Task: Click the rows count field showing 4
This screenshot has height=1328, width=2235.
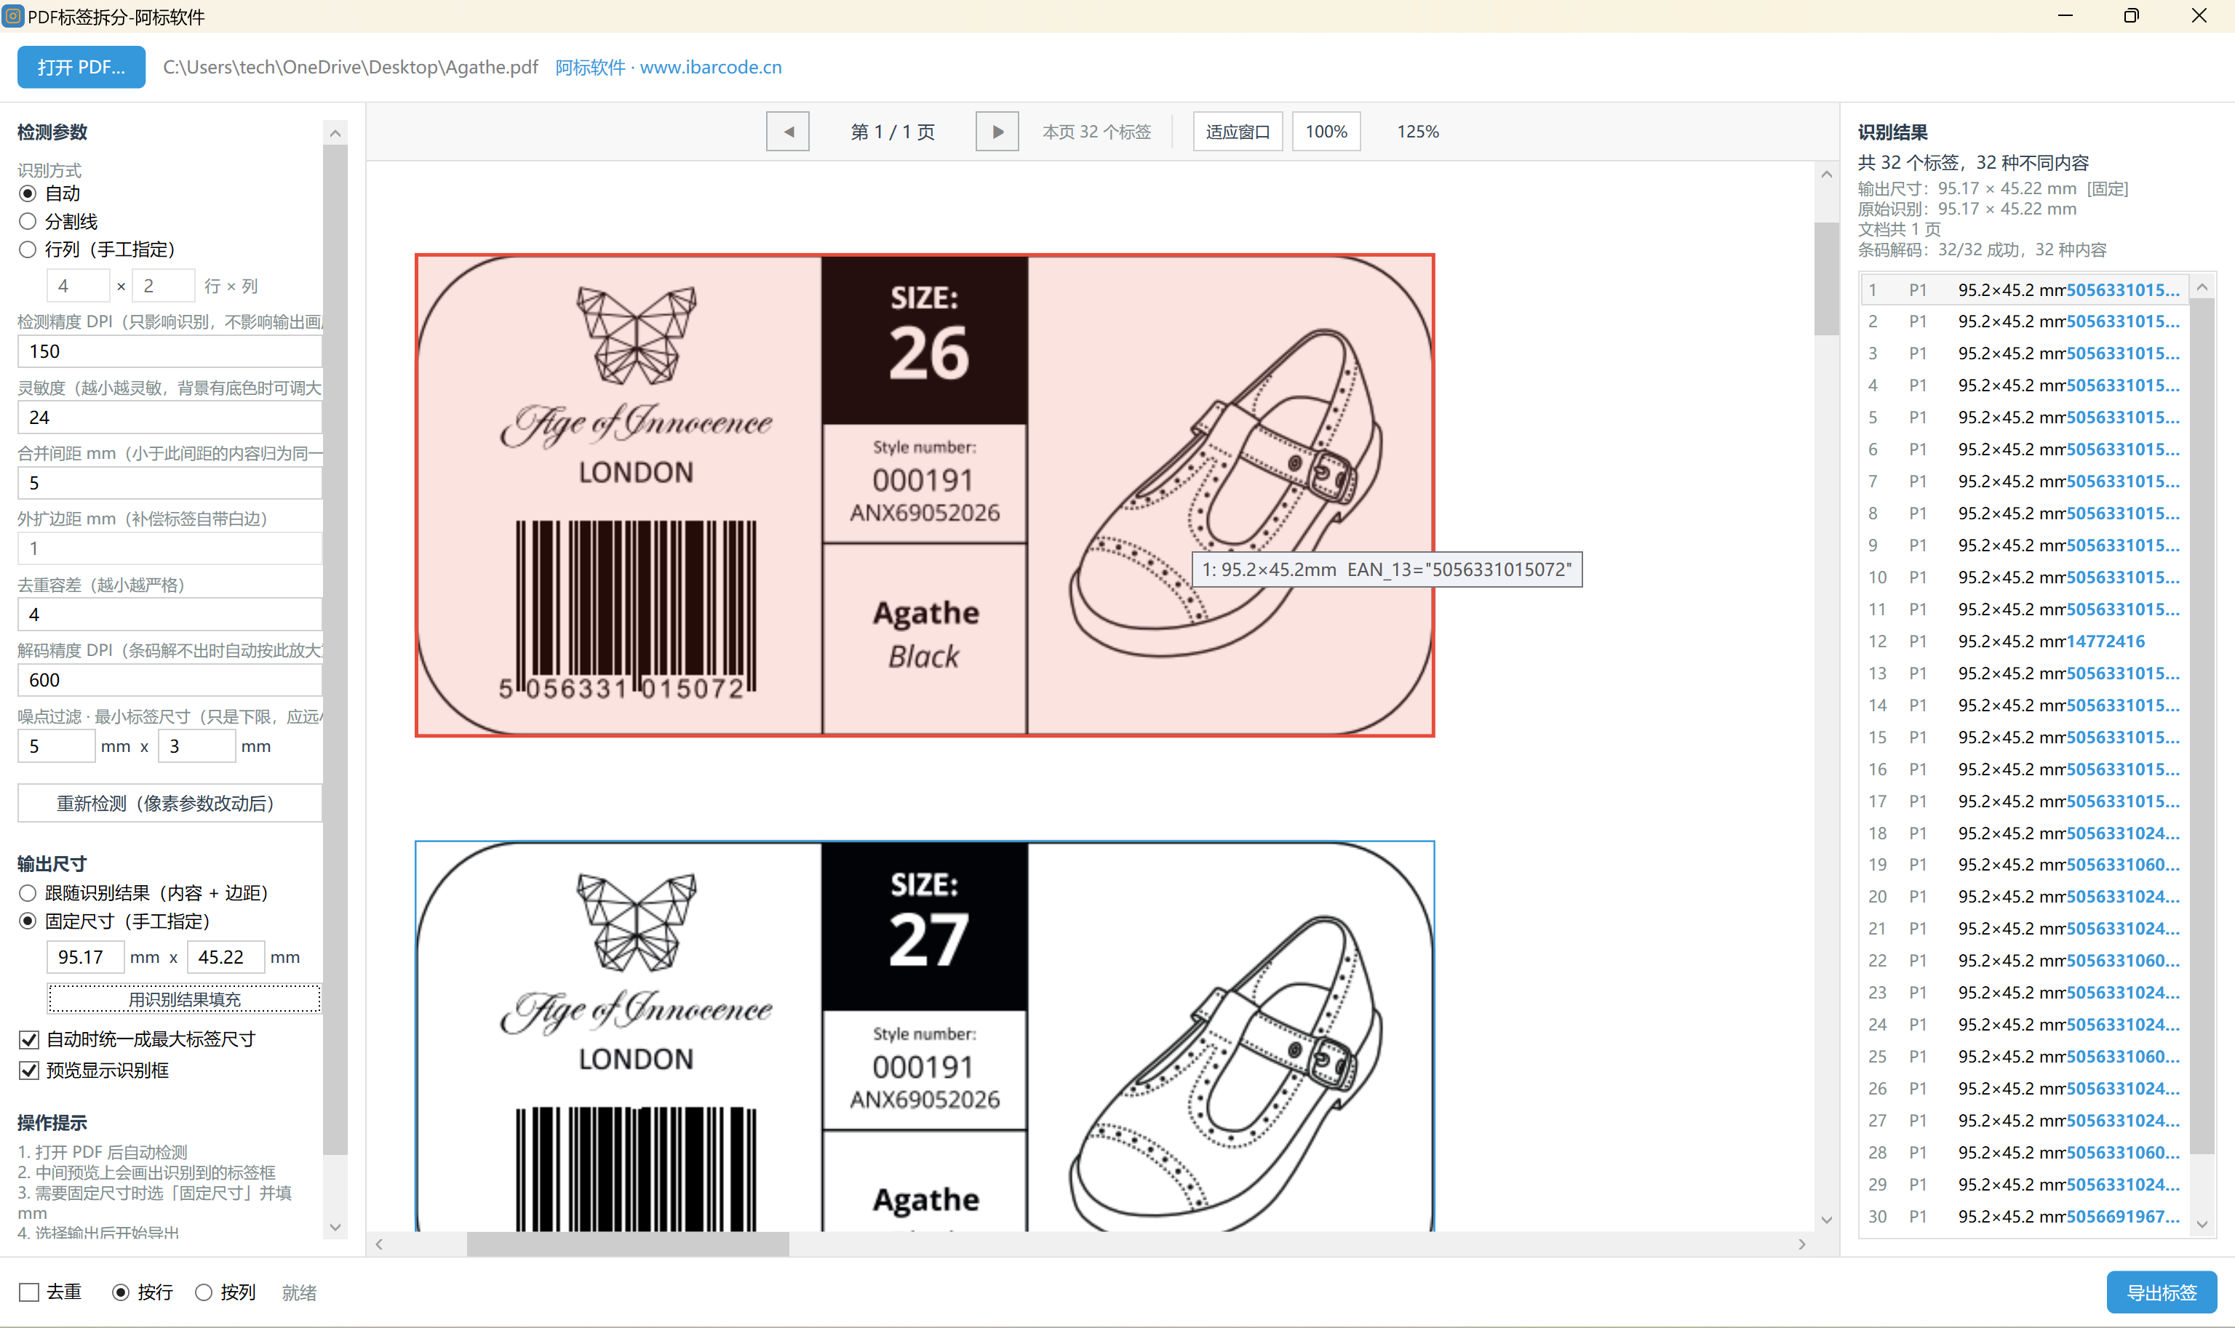Action: click(78, 287)
